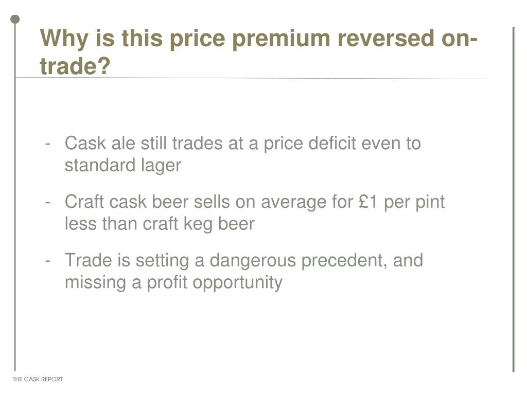Click the word 'premium' in the title
This screenshot has height=395, width=527.
coord(282,38)
